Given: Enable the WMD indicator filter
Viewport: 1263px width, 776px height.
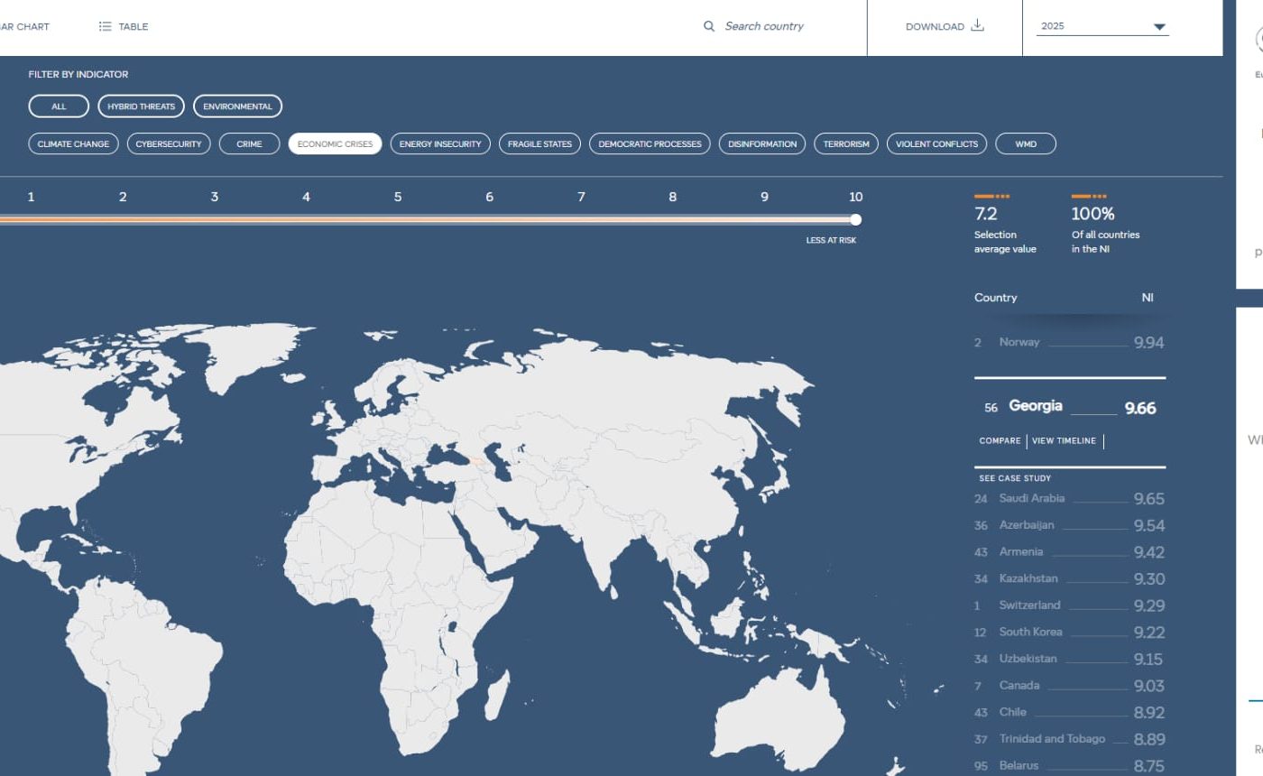Looking at the screenshot, I should (x=1026, y=143).
